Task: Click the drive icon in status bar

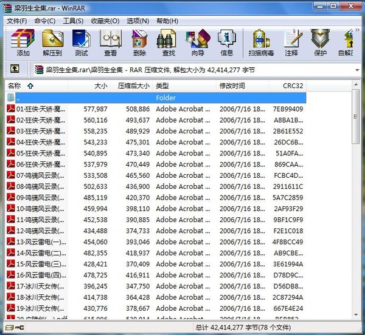Action: 10,328
